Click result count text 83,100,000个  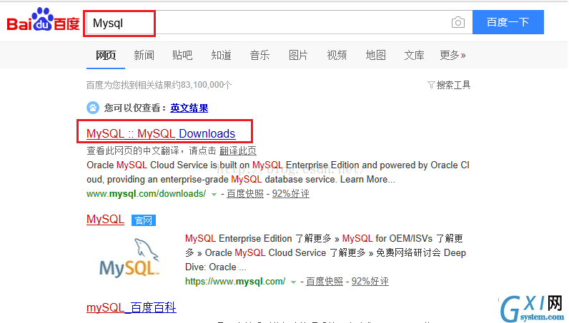206,85
